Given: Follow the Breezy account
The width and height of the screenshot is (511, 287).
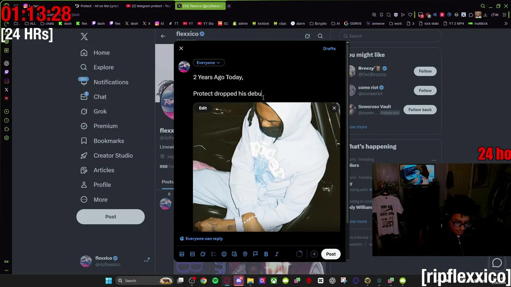Looking at the screenshot, I should click(425, 71).
